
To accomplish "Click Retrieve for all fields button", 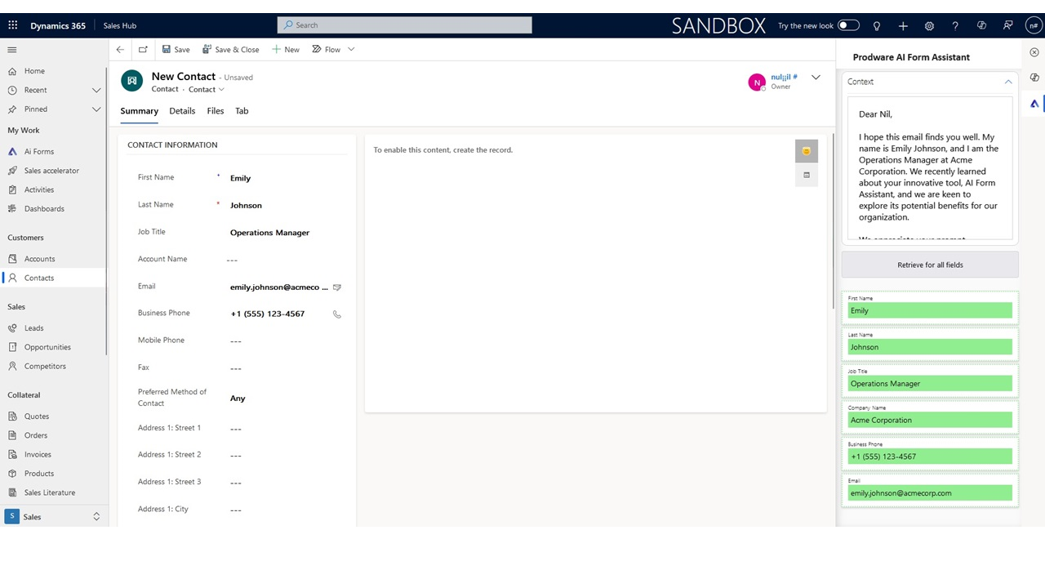I will coord(930,265).
